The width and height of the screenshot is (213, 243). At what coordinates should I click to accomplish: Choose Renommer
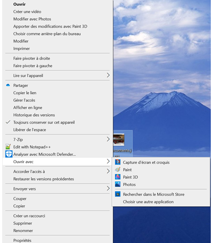[x=57, y=230]
